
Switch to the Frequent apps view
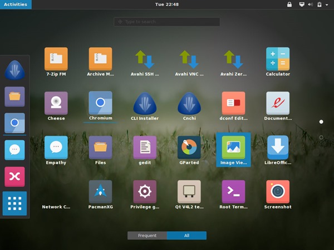click(147, 236)
